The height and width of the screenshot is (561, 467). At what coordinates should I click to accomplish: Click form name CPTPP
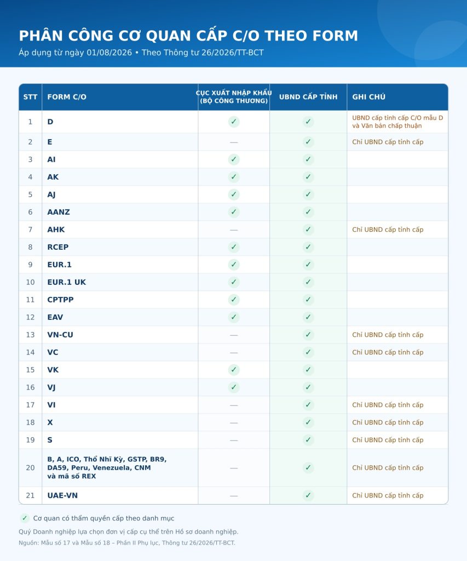pyautogui.click(x=60, y=300)
